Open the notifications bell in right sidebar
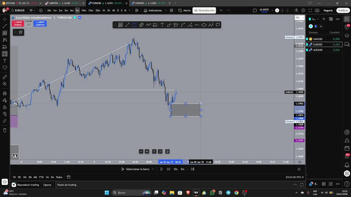351x197 pixels. pos(347,165)
